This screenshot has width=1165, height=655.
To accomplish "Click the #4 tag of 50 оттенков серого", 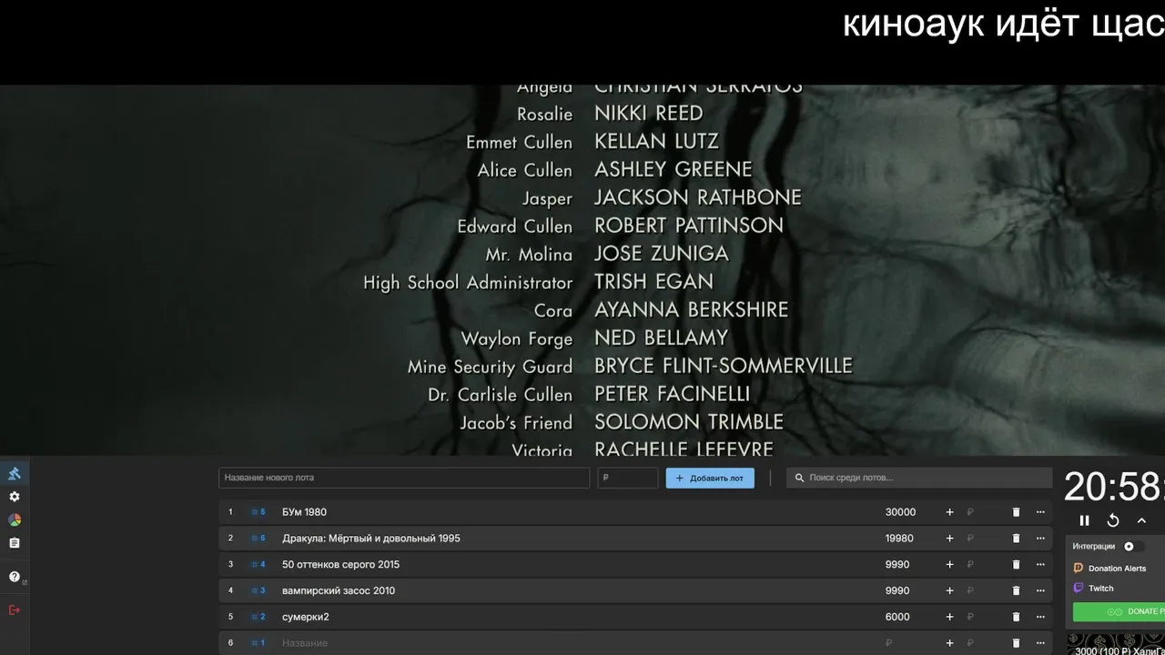I will click(x=258, y=565).
